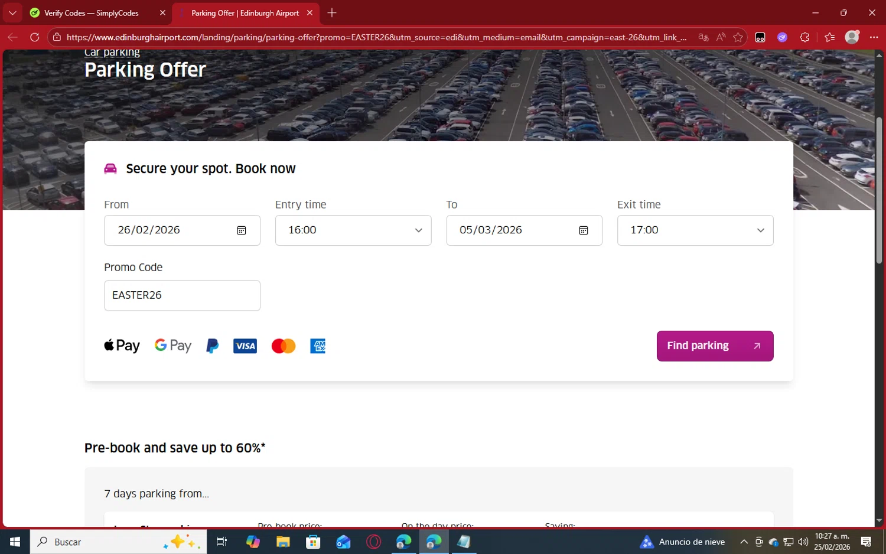Image resolution: width=886 pixels, height=554 pixels.
Task: Open the translate page icon
Action: tap(703, 37)
